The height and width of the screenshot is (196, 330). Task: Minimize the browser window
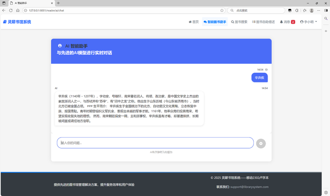point(308,3)
